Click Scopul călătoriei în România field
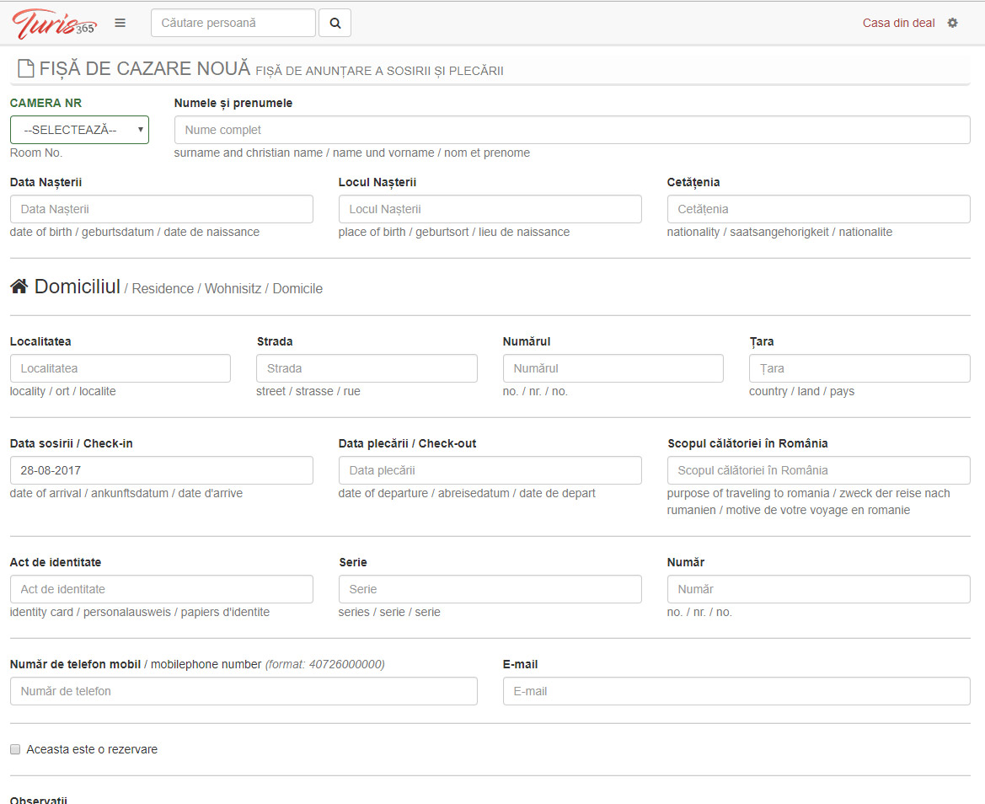The height and width of the screenshot is (804, 985). (x=818, y=470)
